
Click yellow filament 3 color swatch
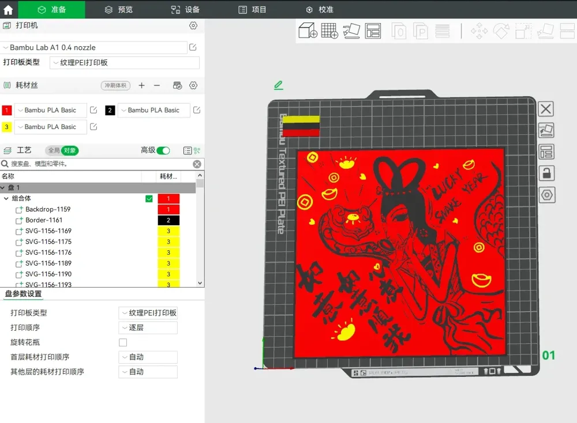point(6,127)
